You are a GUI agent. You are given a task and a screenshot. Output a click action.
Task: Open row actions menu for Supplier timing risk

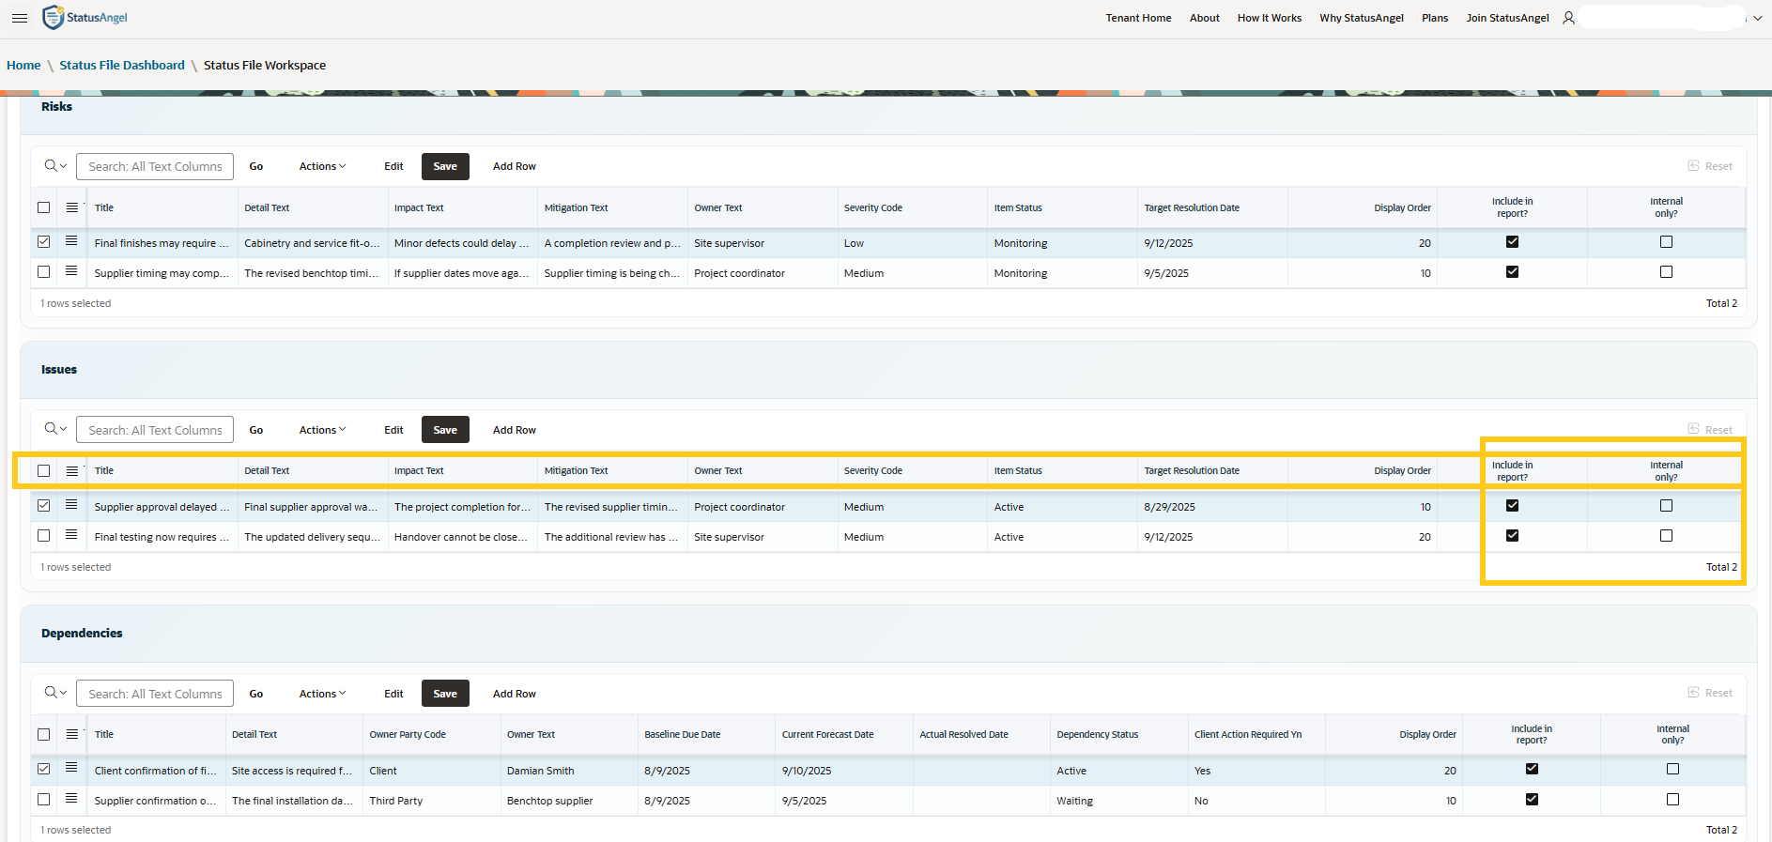(x=71, y=271)
